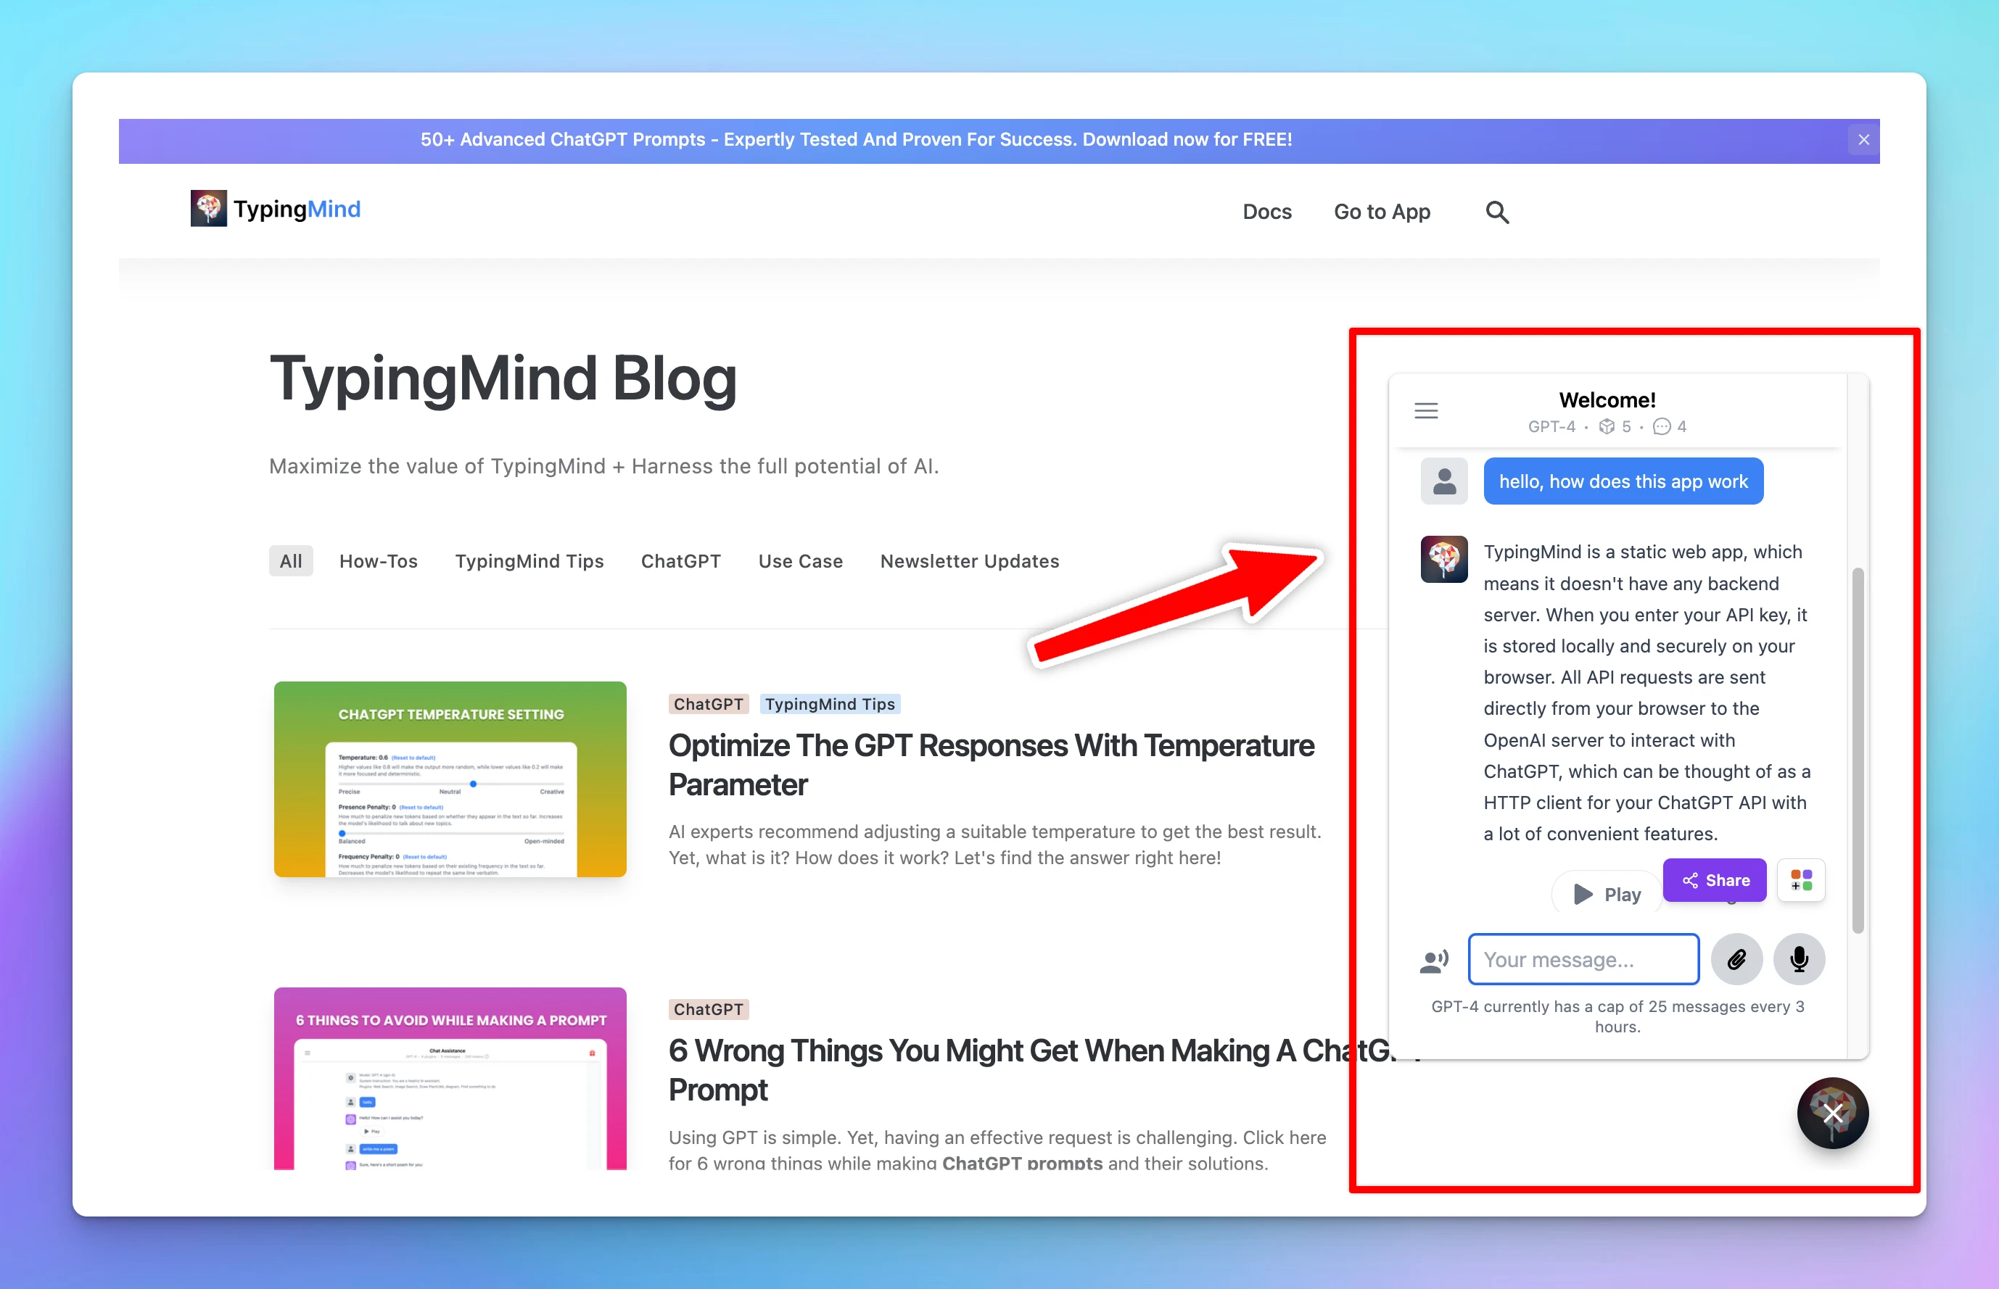The width and height of the screenshot is (1999, 1289).
Task: Click the text-to-speech speaker icon
Action: tap(1434, 961)
